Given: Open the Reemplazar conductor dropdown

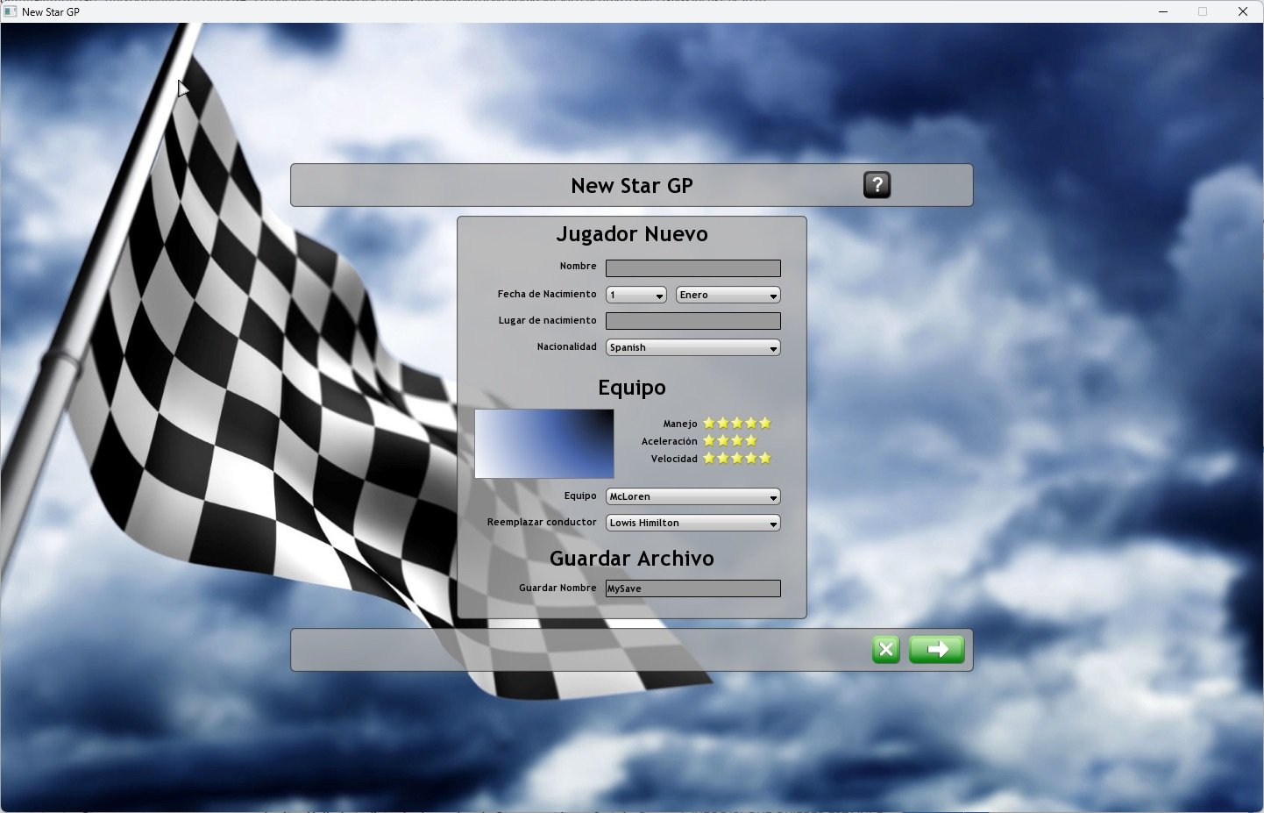Looking at the screenshot, I should click(692, 524).
